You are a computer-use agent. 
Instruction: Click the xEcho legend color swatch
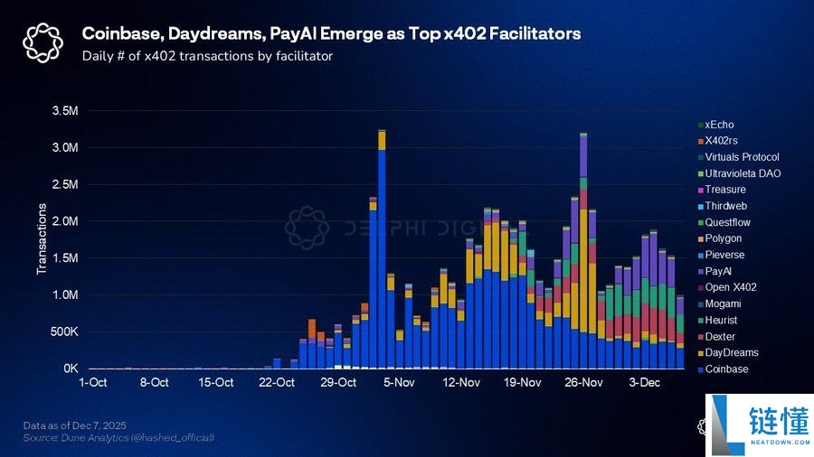(x=701, y=125)
